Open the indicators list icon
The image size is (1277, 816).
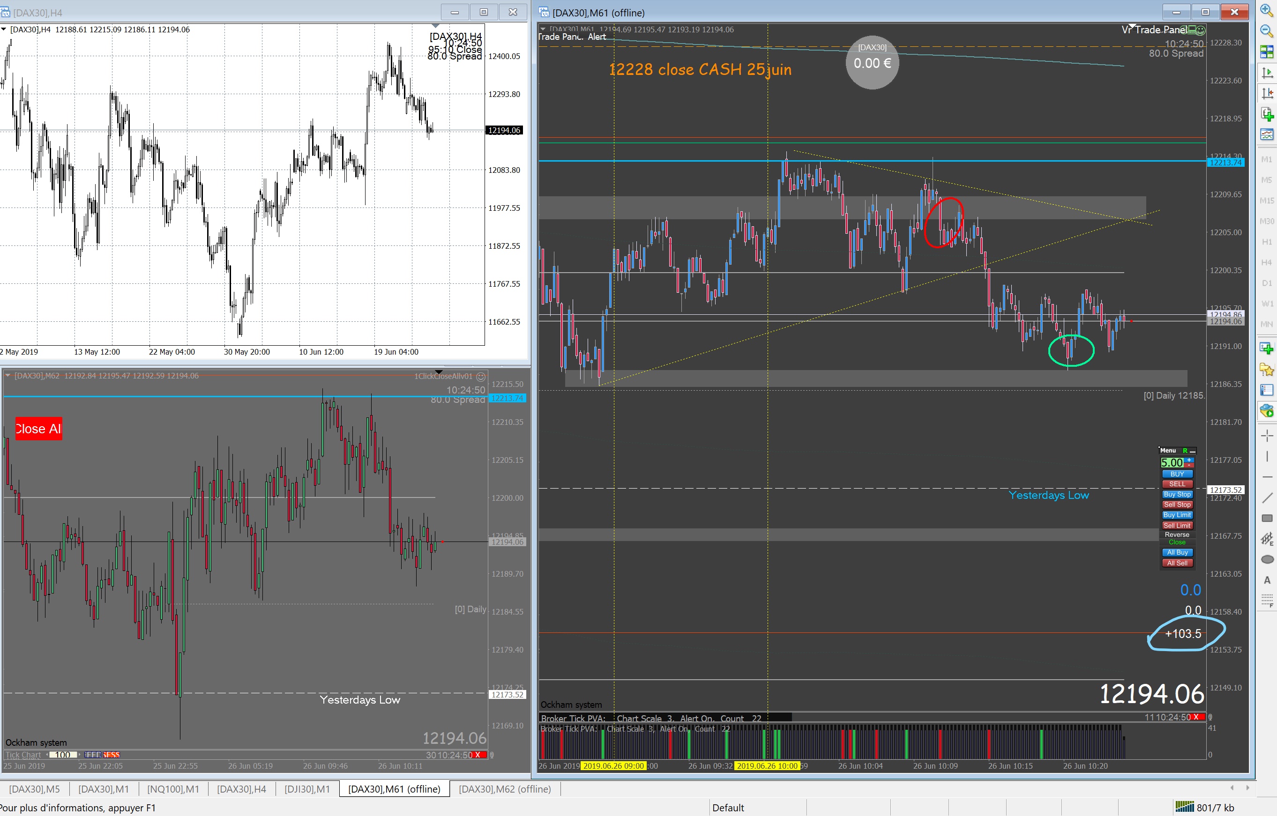click(x=1267, y=114)
